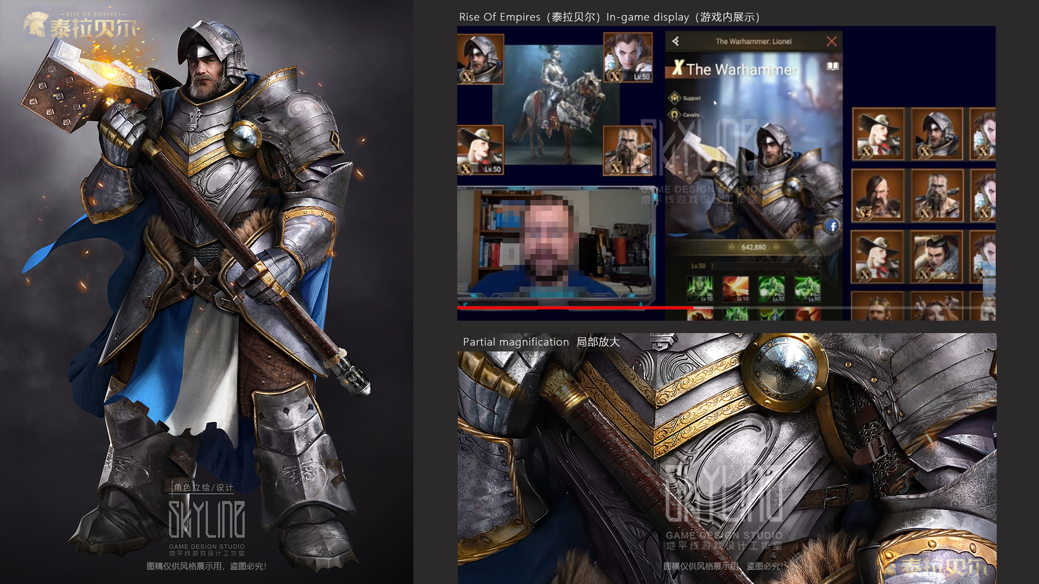Select the hat woman portrait beside the helmeted knight in grid
This screenshot has height=584, width=1039.
[878, 134]
